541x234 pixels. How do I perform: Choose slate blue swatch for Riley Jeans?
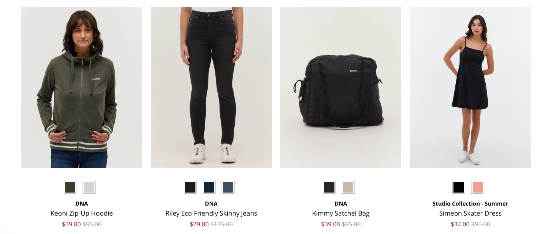tap(228, 187)
